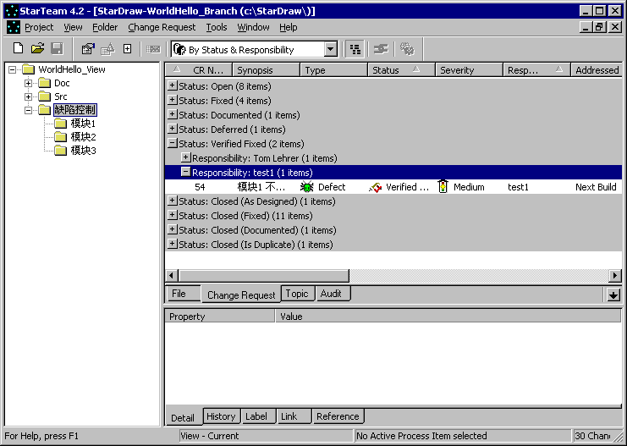Click the StarTeam icon in title bar
Screen dimensions: 627x446
click(x=12, y=11)
